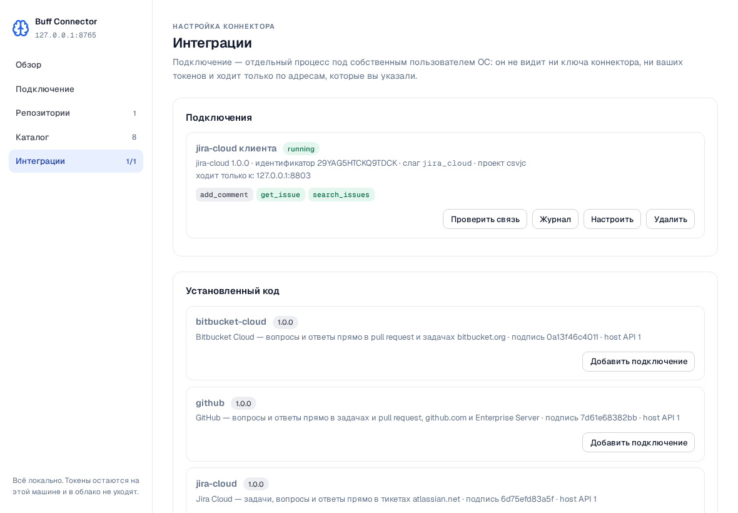Click the Buff Connector brain logo
The height and width of the screenshot is (513, 738).
[x=20, y=28]
